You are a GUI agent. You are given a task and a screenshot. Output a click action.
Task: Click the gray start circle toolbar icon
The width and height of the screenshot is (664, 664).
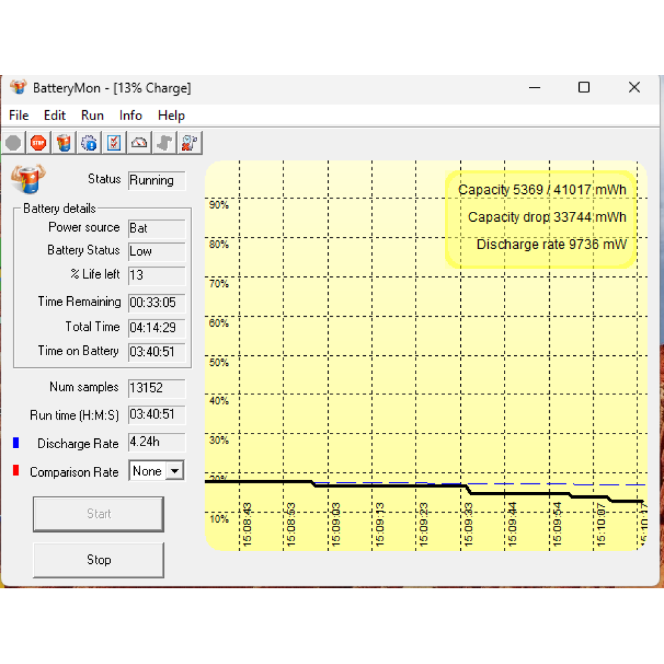[x=14, y=143]
